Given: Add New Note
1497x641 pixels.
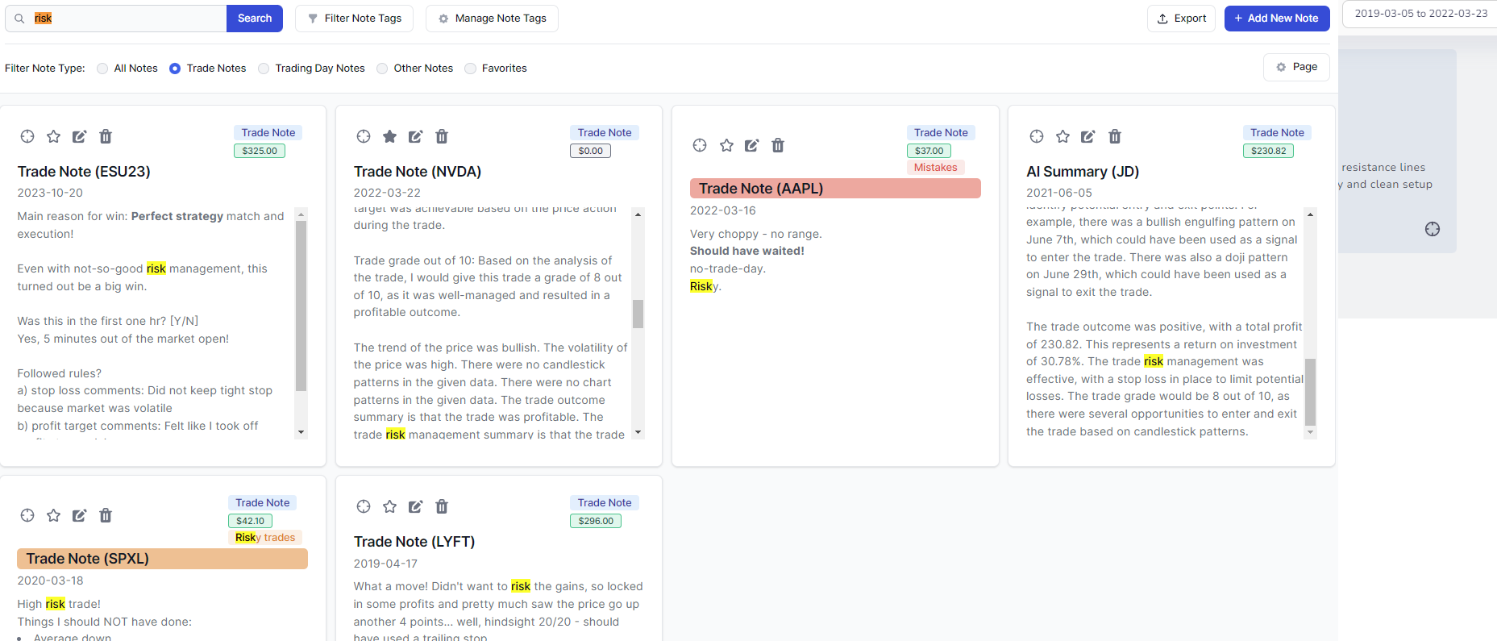Looking at the screenshot, I should coord(1277,19).
